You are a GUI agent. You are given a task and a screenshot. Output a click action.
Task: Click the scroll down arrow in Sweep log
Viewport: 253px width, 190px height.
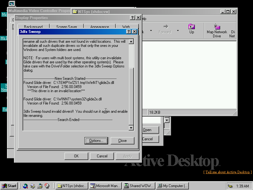[131, 128]
